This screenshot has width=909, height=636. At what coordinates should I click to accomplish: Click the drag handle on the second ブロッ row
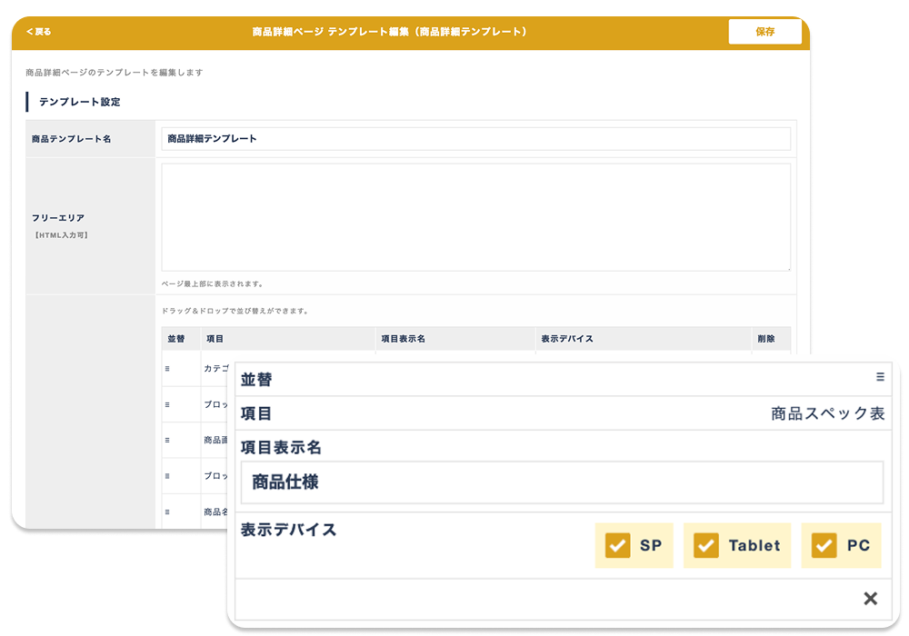(168, 475)
